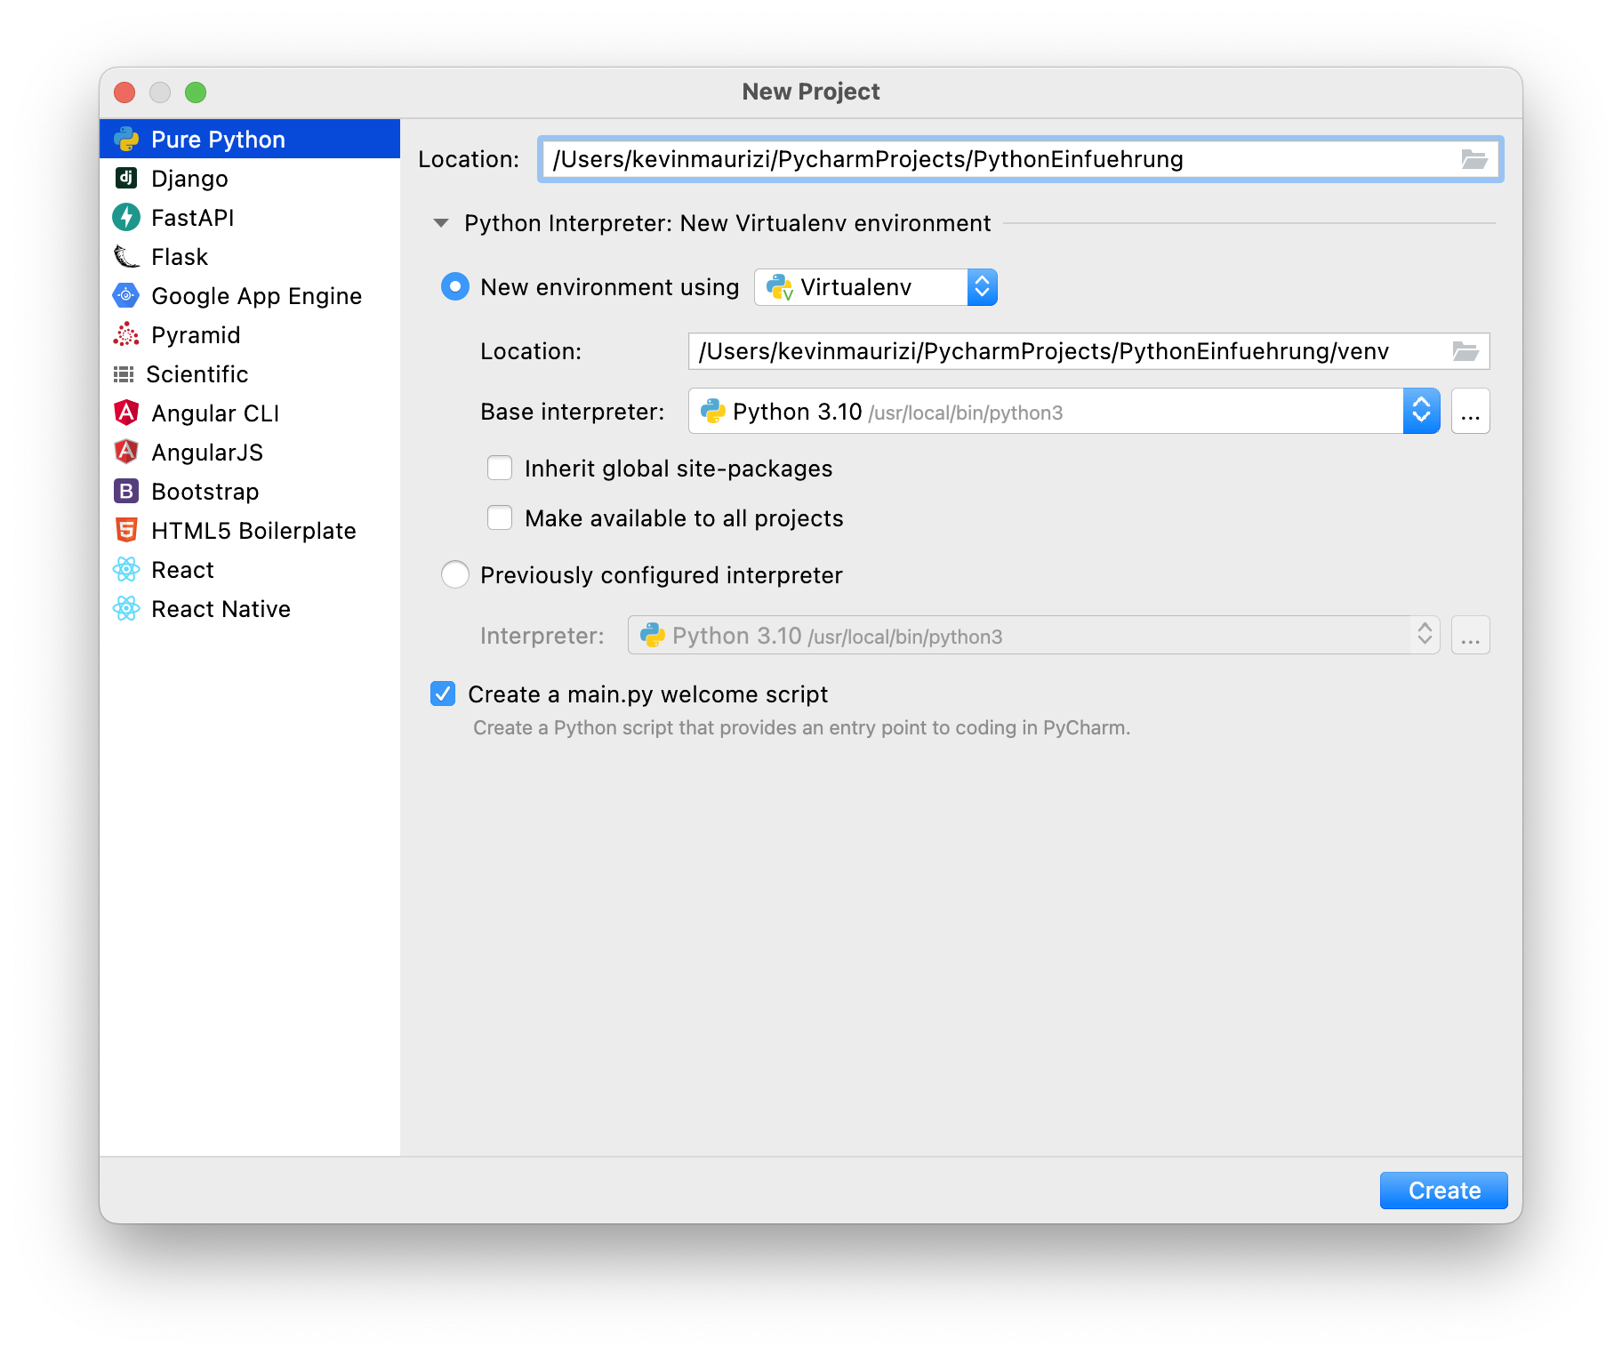Browse folder icon in project Location field
The height and width of the screenshot is (1355, 1622).
tap(1473, 159)
